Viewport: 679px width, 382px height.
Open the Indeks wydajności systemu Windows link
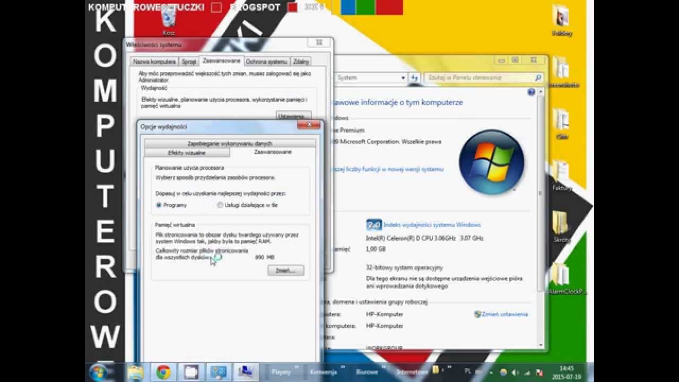pyautogui.click(x=432, y=225)
